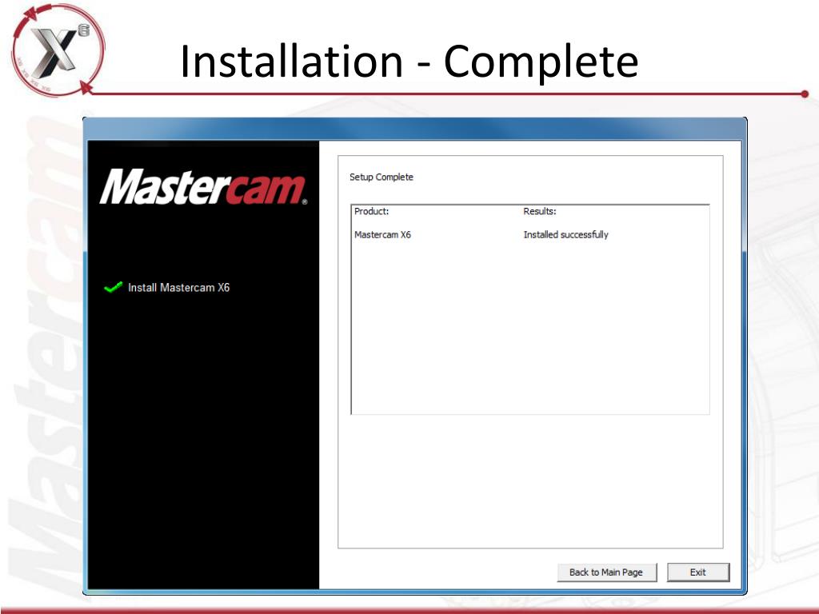Click the Product: column header
The height and width of the screenshot is (614, 819).
(x=371, y=211)
